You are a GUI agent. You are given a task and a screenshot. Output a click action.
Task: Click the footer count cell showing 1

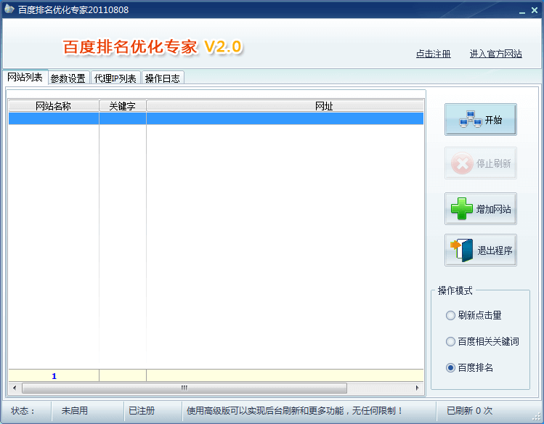(x=54, y=376)
